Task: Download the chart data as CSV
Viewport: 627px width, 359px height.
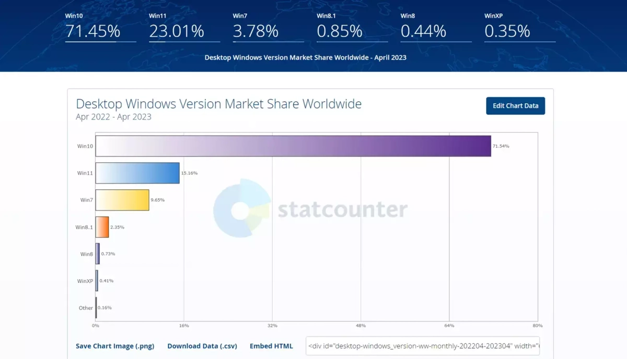Action: 202,346
